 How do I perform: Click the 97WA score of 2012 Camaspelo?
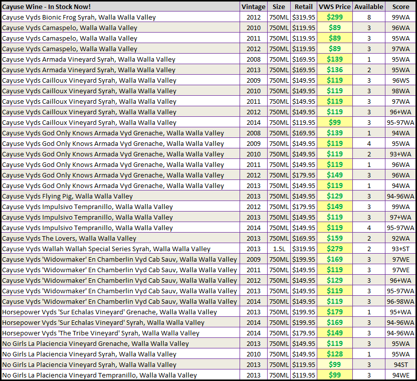point(400,49)
